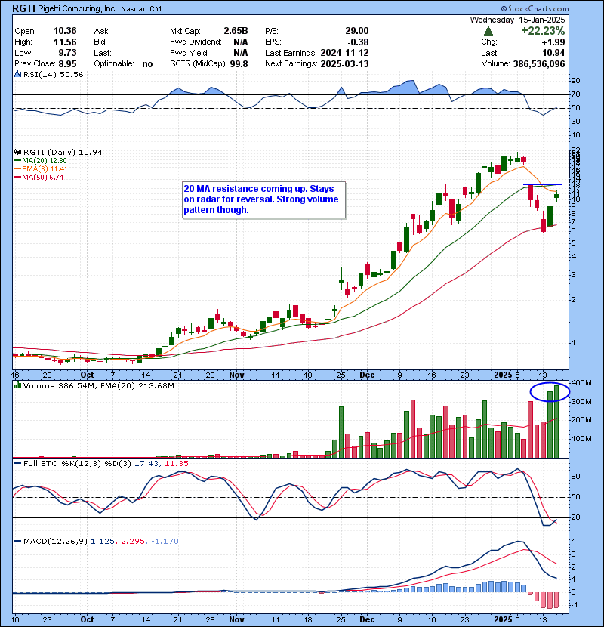The height and width of the screenshot is (627, 604).
Task: Click the stochastic %D value 11.35
Action: [x=176, y=464]
